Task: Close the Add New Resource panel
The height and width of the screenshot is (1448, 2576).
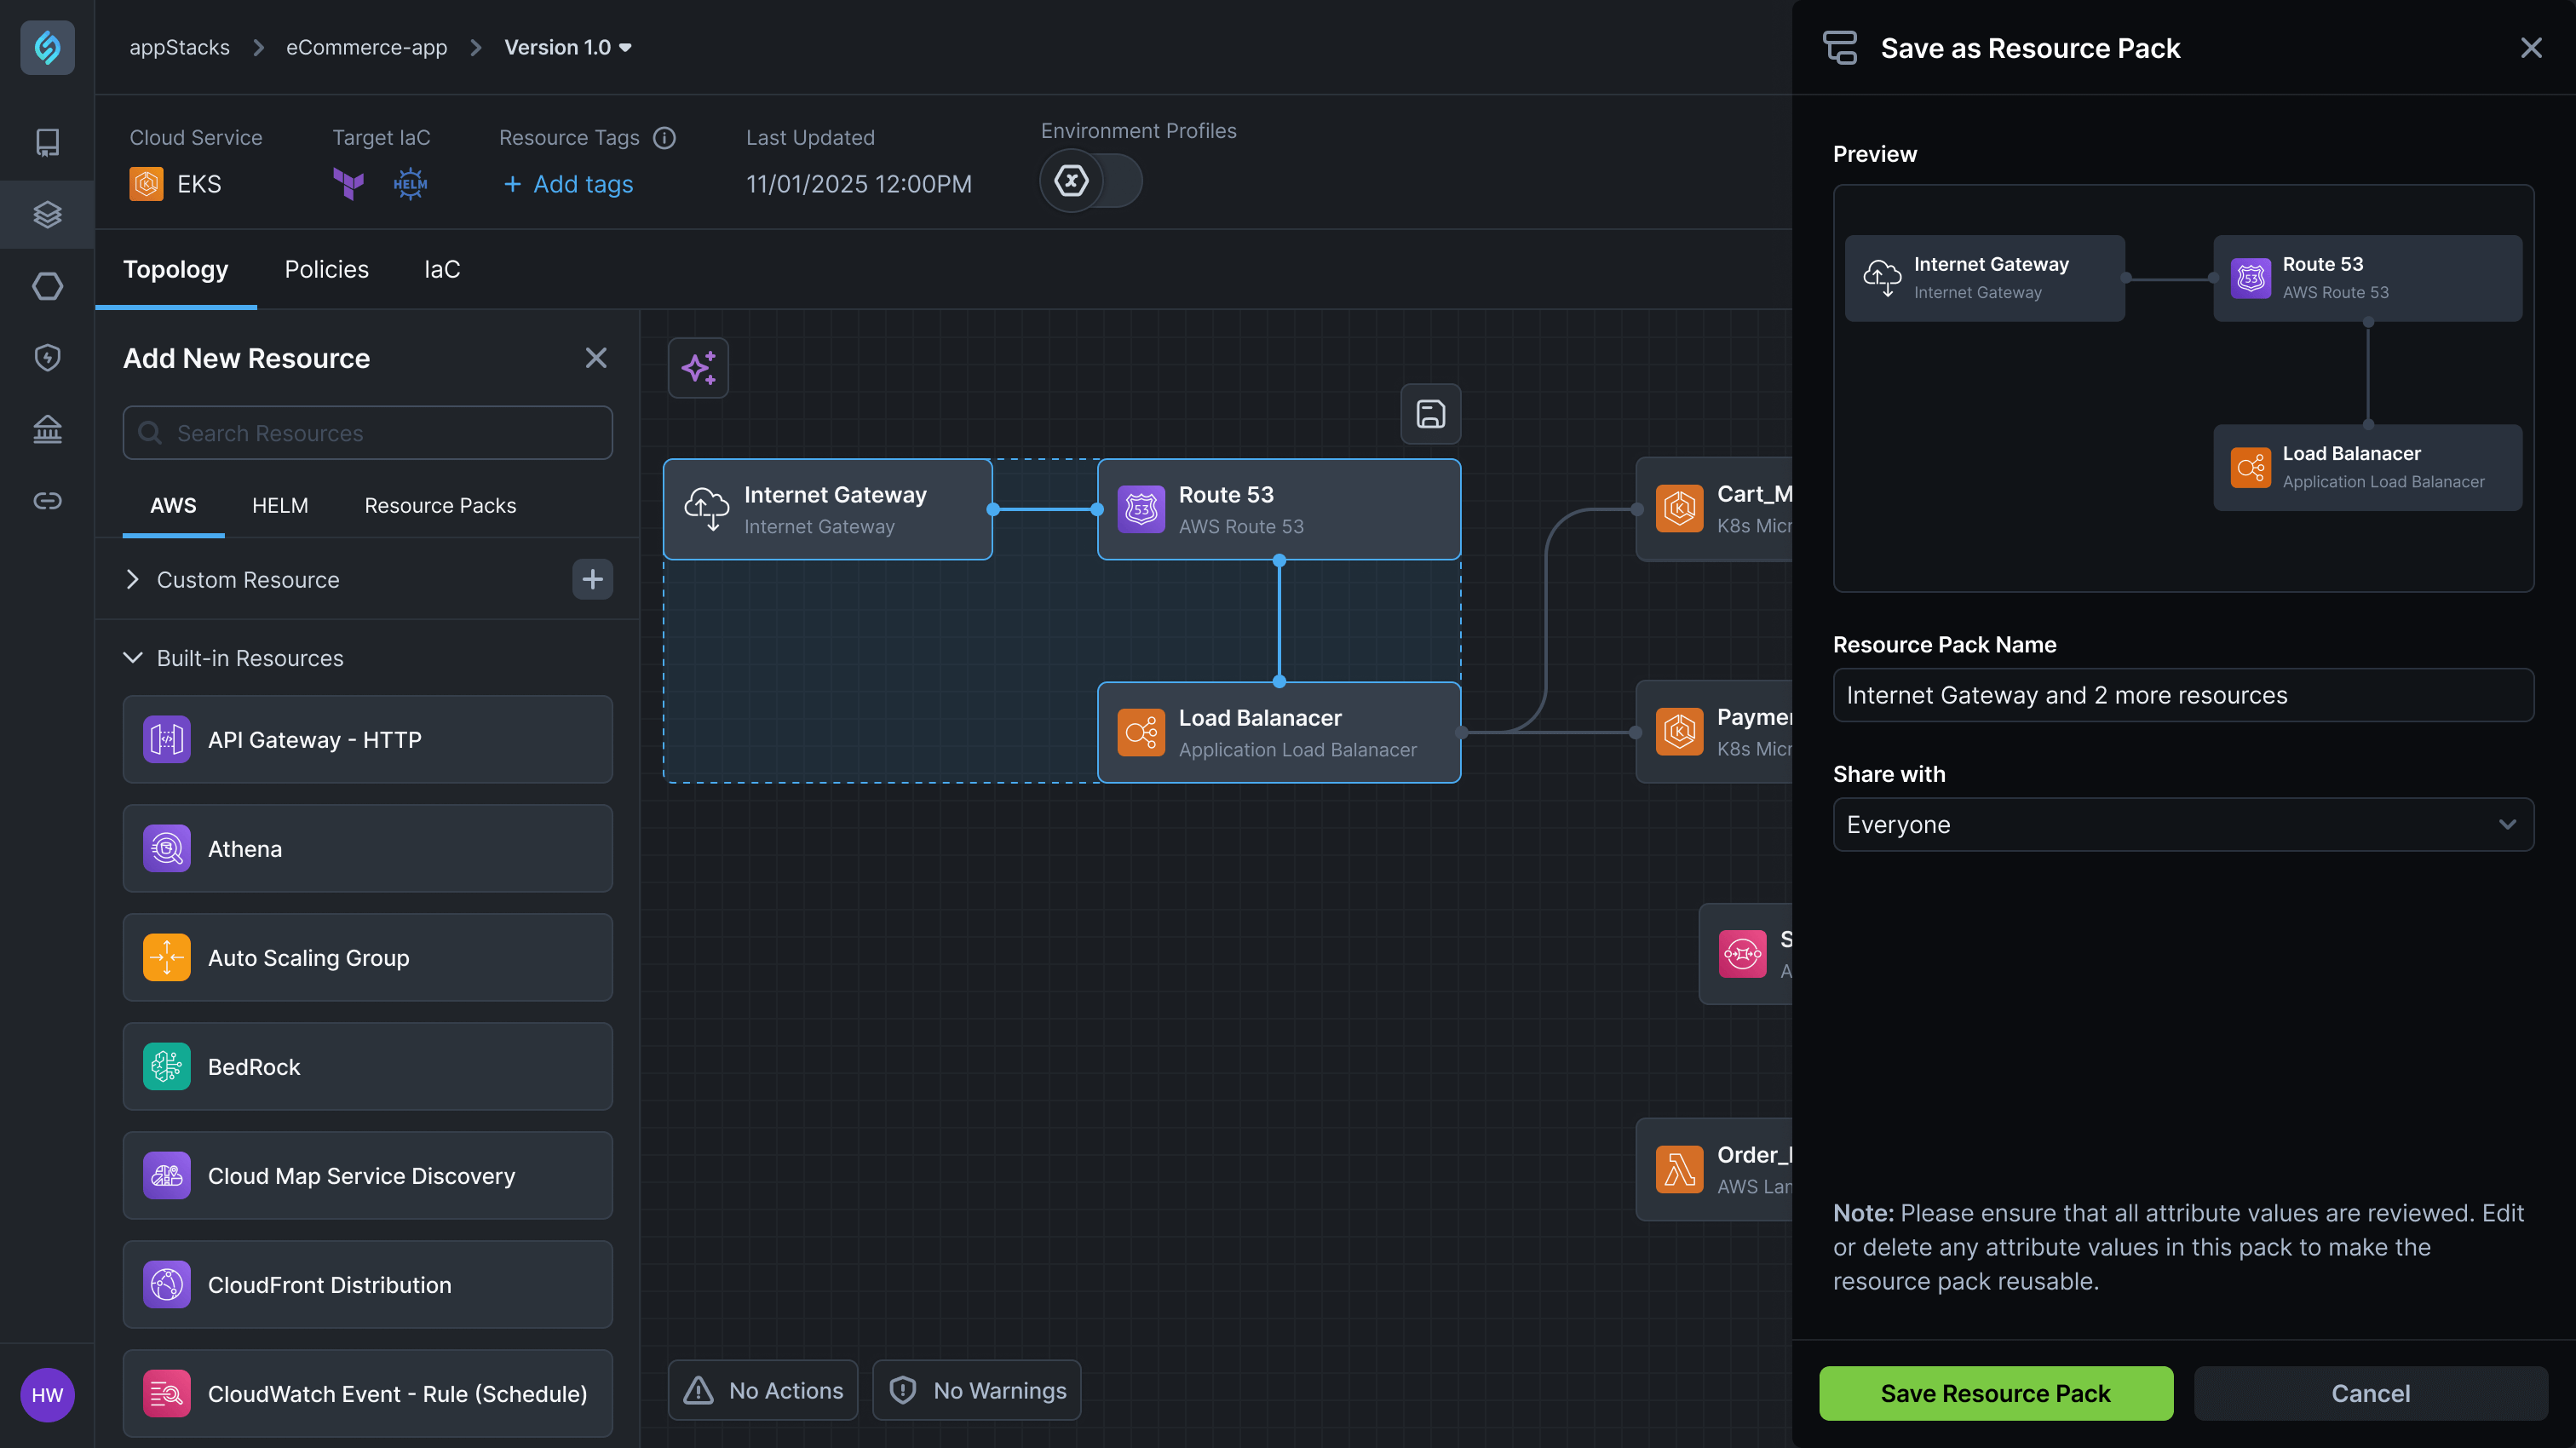Action: point(596,358)
